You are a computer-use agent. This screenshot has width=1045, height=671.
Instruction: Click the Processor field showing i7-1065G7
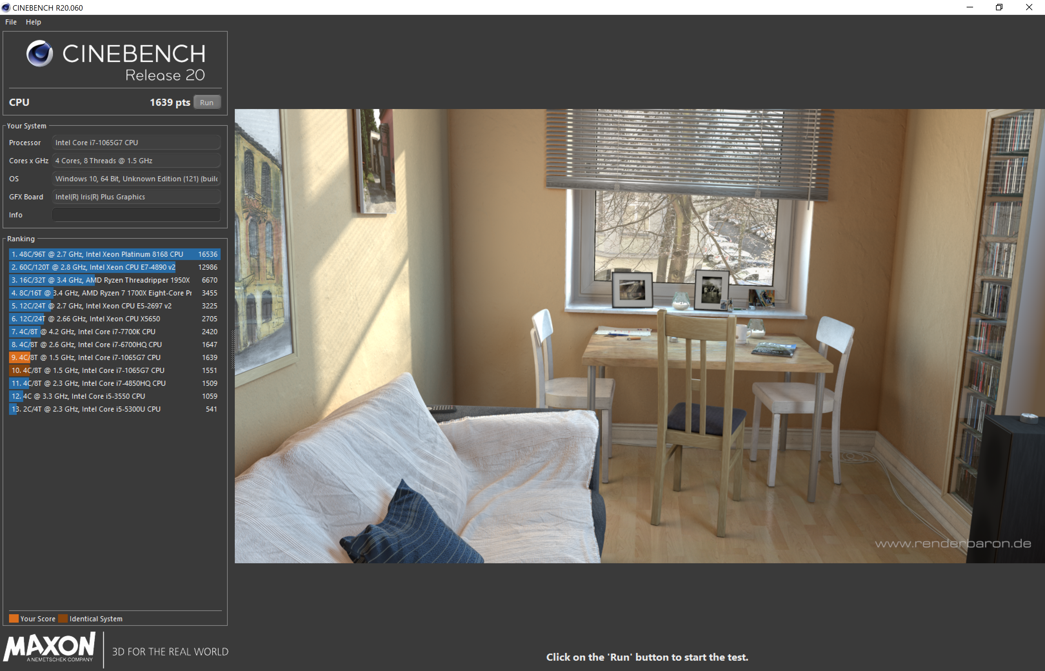click(136, 143)
